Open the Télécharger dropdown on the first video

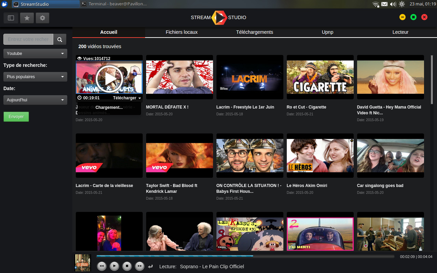tap(127, 98)
